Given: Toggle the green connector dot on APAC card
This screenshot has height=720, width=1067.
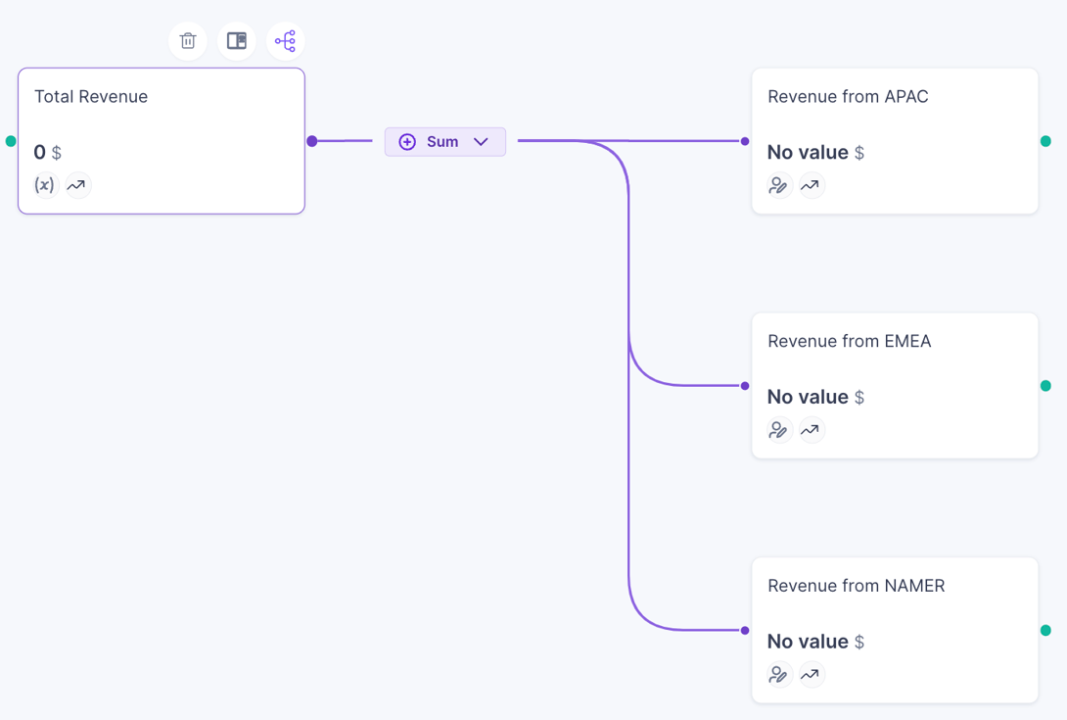Looking at the screenshot, I should 1045,140.
